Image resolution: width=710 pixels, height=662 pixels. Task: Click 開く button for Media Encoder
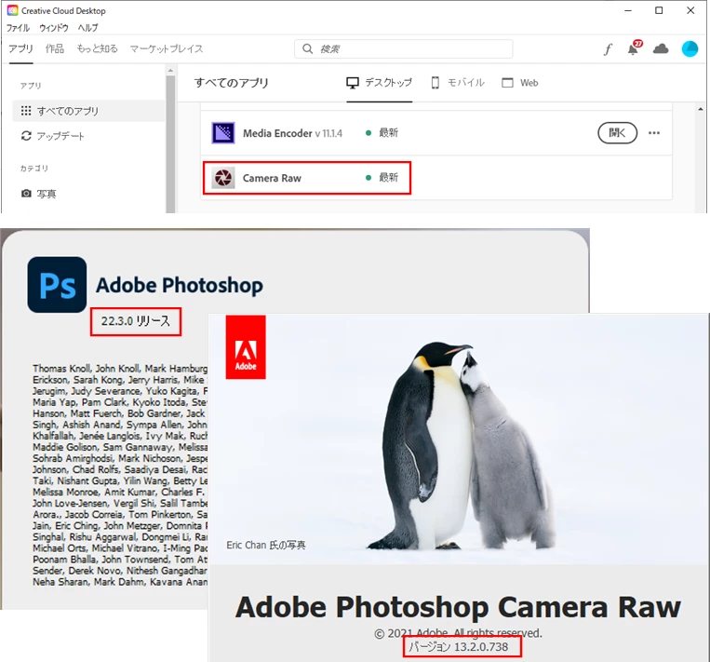(617, 133)
